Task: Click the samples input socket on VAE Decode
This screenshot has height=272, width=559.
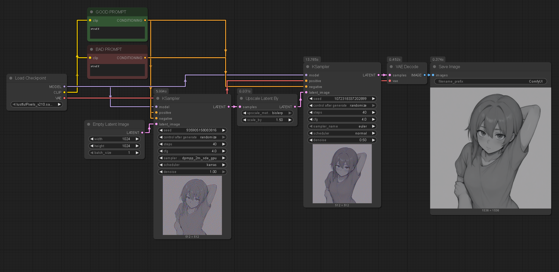Action: click(x=390, y=75)
